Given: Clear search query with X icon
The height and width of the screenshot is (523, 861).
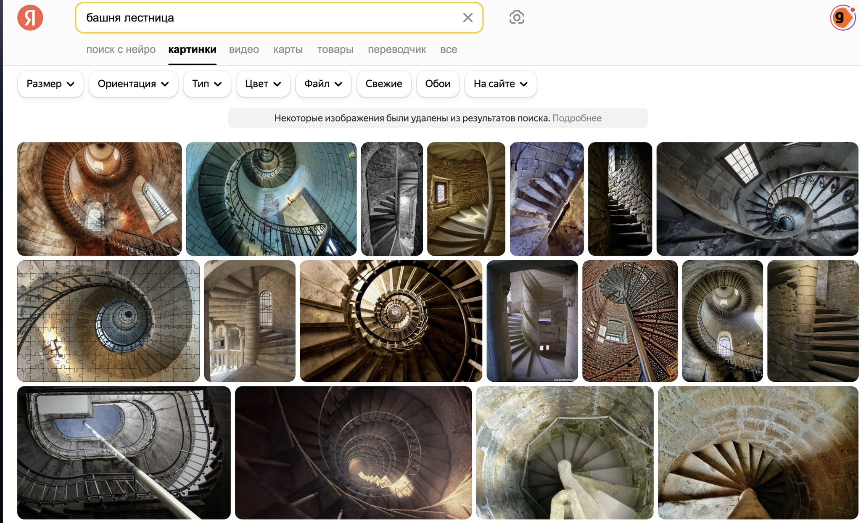Looking at the screenshot, I should [x=467, y=18].
